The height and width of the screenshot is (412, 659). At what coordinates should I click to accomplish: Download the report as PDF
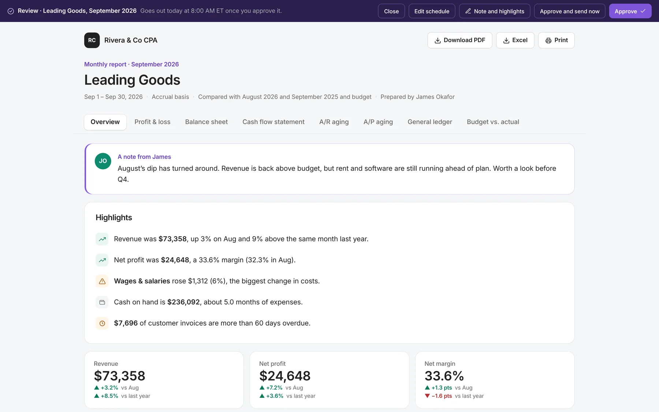pos(460,40)
